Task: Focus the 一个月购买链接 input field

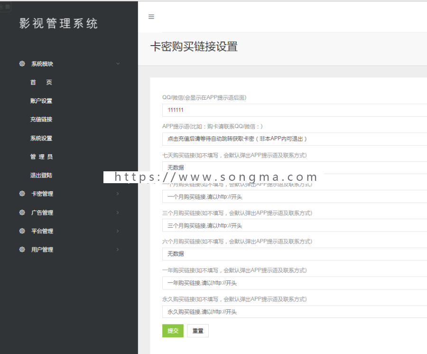Action: [x=295, y=196]
